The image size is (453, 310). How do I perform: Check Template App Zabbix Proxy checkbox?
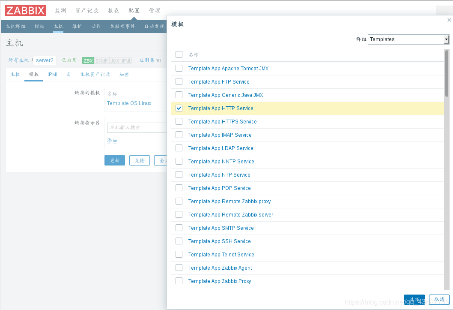pyautogui.click(x=179, y=281)
